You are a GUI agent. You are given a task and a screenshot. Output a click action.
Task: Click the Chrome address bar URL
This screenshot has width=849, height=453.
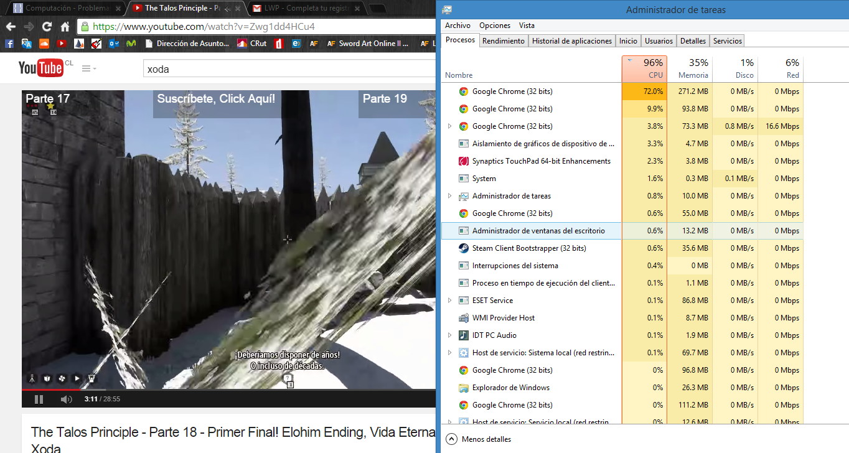(x=203, y=27)
